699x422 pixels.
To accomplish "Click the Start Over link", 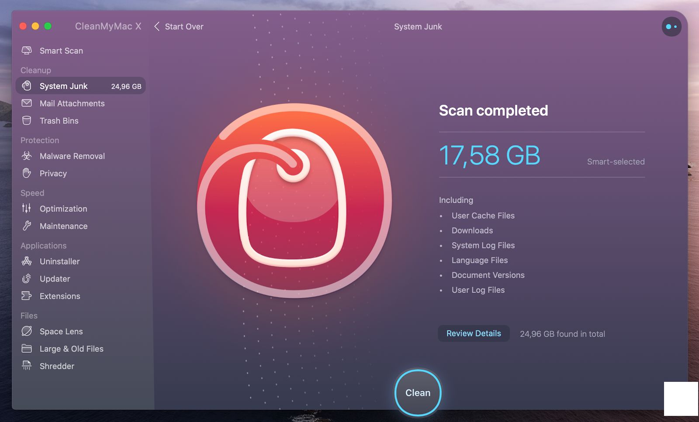I will (184, 27).
